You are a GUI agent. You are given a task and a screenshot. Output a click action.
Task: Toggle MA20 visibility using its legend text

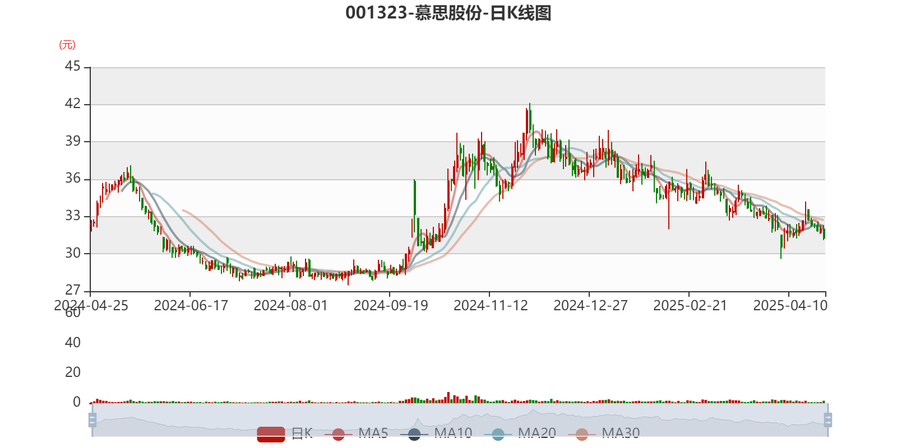click(x=537, y=433)
